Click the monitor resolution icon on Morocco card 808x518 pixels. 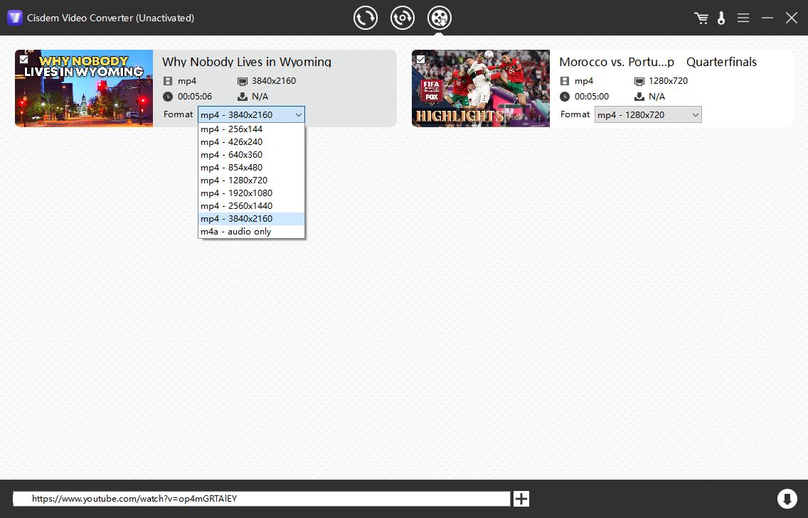[x=639, y=81]
